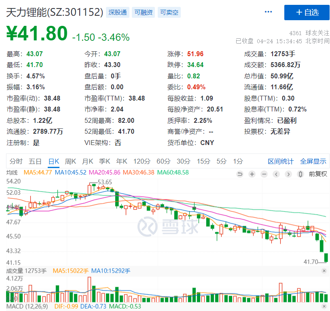The height and width of the screenshot is (311, 330).
Task: Click the volume MA5:15022手 label
Action: [x=71, y=271]
